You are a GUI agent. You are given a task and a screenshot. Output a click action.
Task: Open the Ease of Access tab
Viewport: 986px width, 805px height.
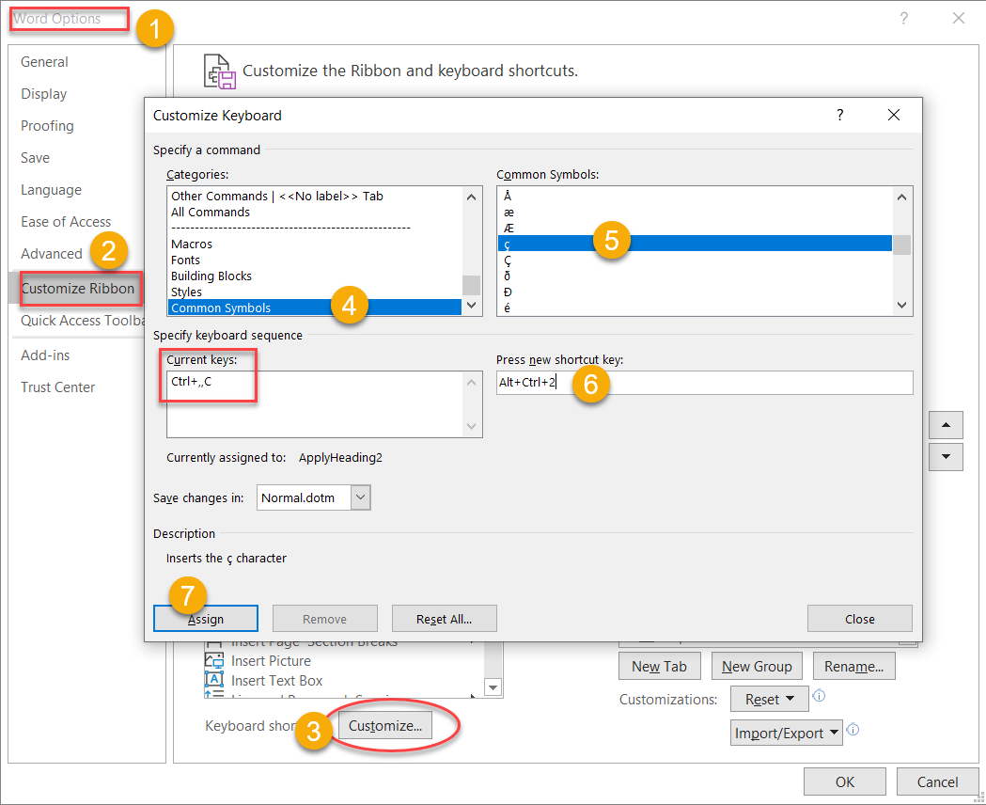coord(66,221)
